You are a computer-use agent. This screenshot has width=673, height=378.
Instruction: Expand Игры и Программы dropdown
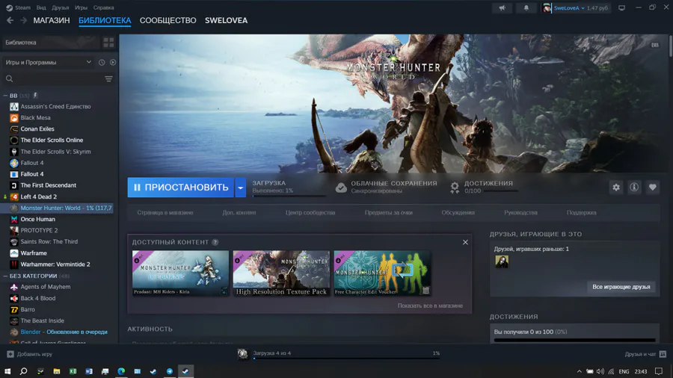click(x=48, y=62)
